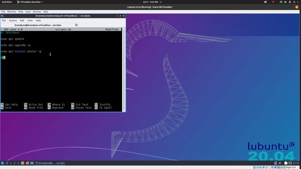Click the terminal window icon in its title bar

(x=2, y=16)
